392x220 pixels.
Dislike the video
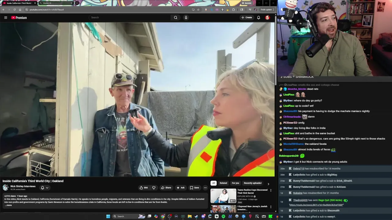click(x=154, y=188)
